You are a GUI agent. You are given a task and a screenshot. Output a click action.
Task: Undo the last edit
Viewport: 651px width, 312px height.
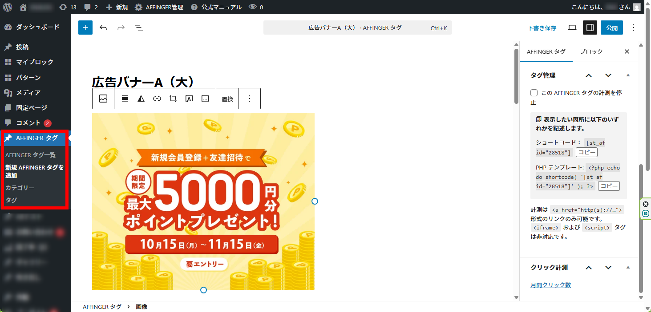(103, 28)
